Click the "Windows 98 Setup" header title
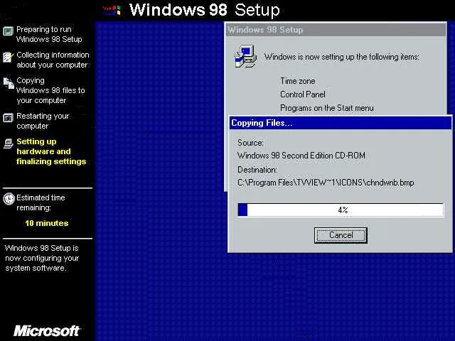The width and height of the screenshot is (455, 341). point(204,10)
